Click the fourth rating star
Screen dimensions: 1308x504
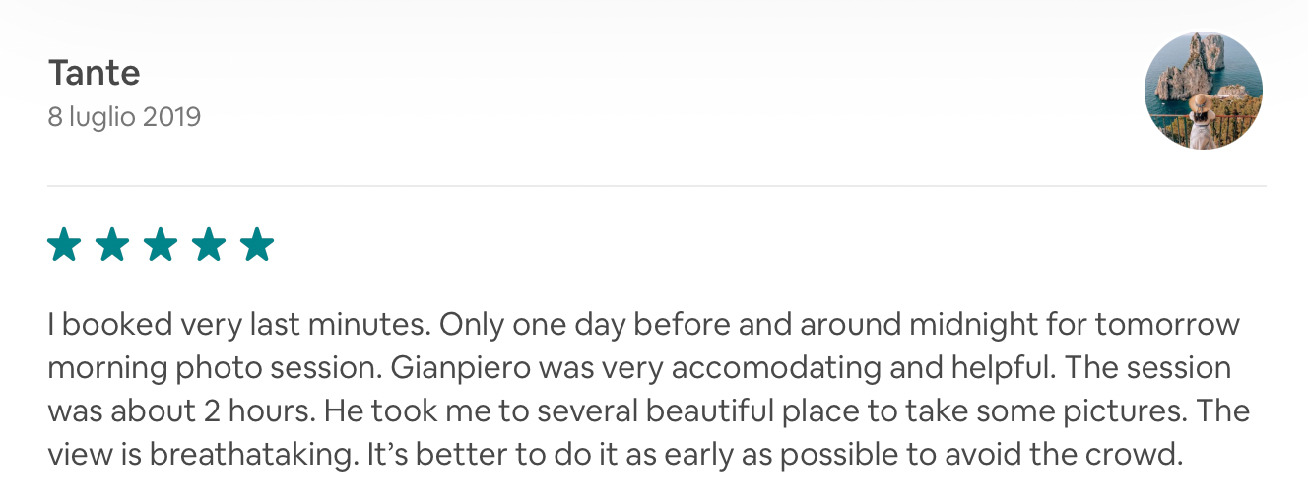coord(209,245)
